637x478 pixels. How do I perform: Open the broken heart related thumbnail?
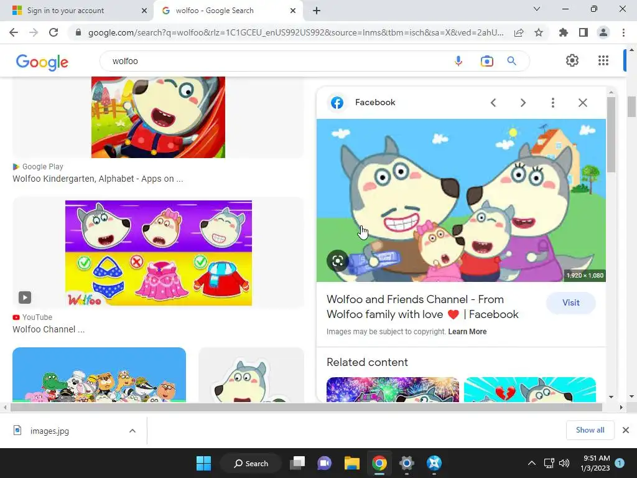[530, 390]
